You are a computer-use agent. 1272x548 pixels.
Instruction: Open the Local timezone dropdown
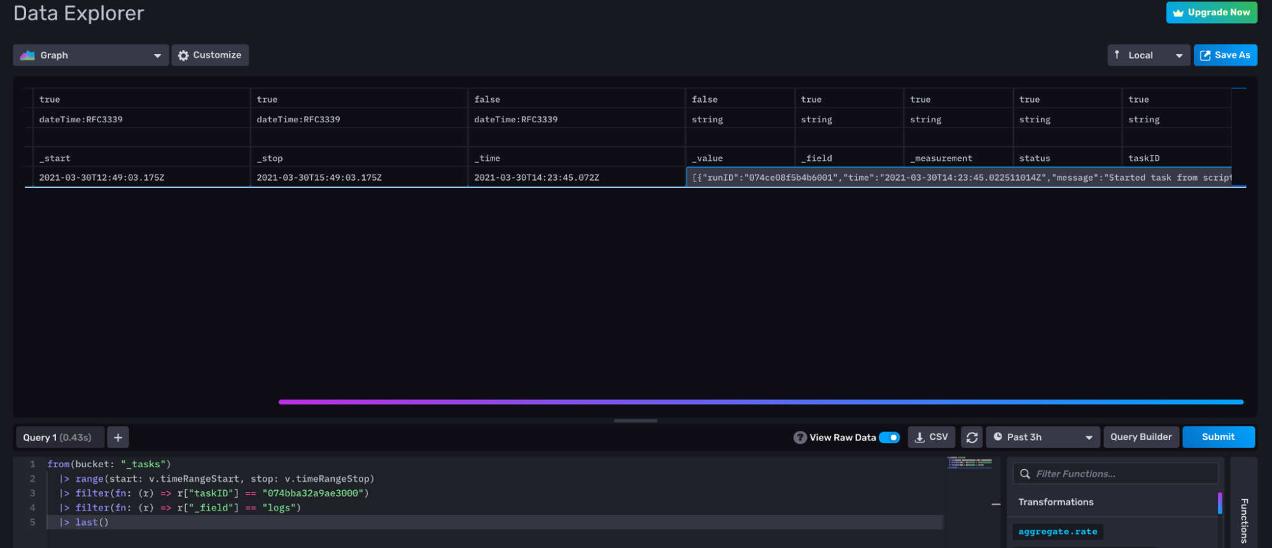1148,55
